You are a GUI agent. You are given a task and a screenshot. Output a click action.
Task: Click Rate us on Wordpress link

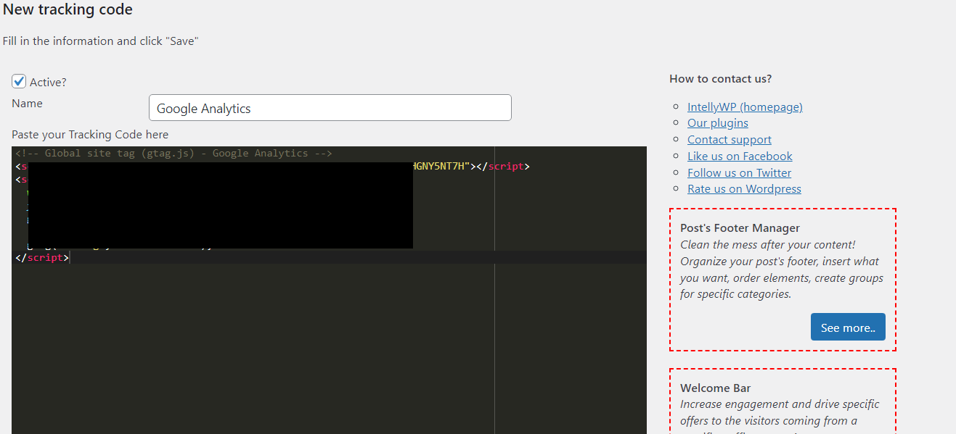(x=744, y=188)
